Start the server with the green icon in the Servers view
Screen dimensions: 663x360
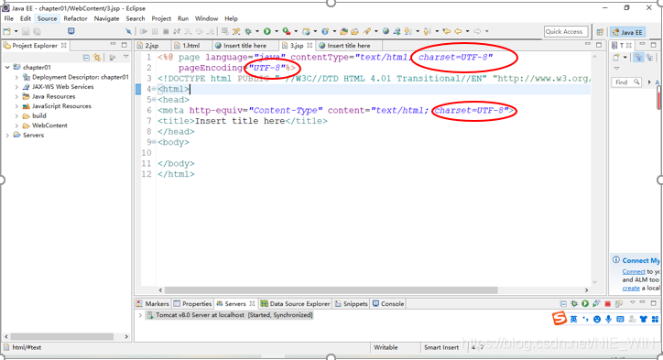(585, 303)
